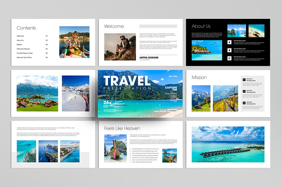Click the CAPTURE THE text on Travel cover
The image size is (282, 187).
coord(171,89)
